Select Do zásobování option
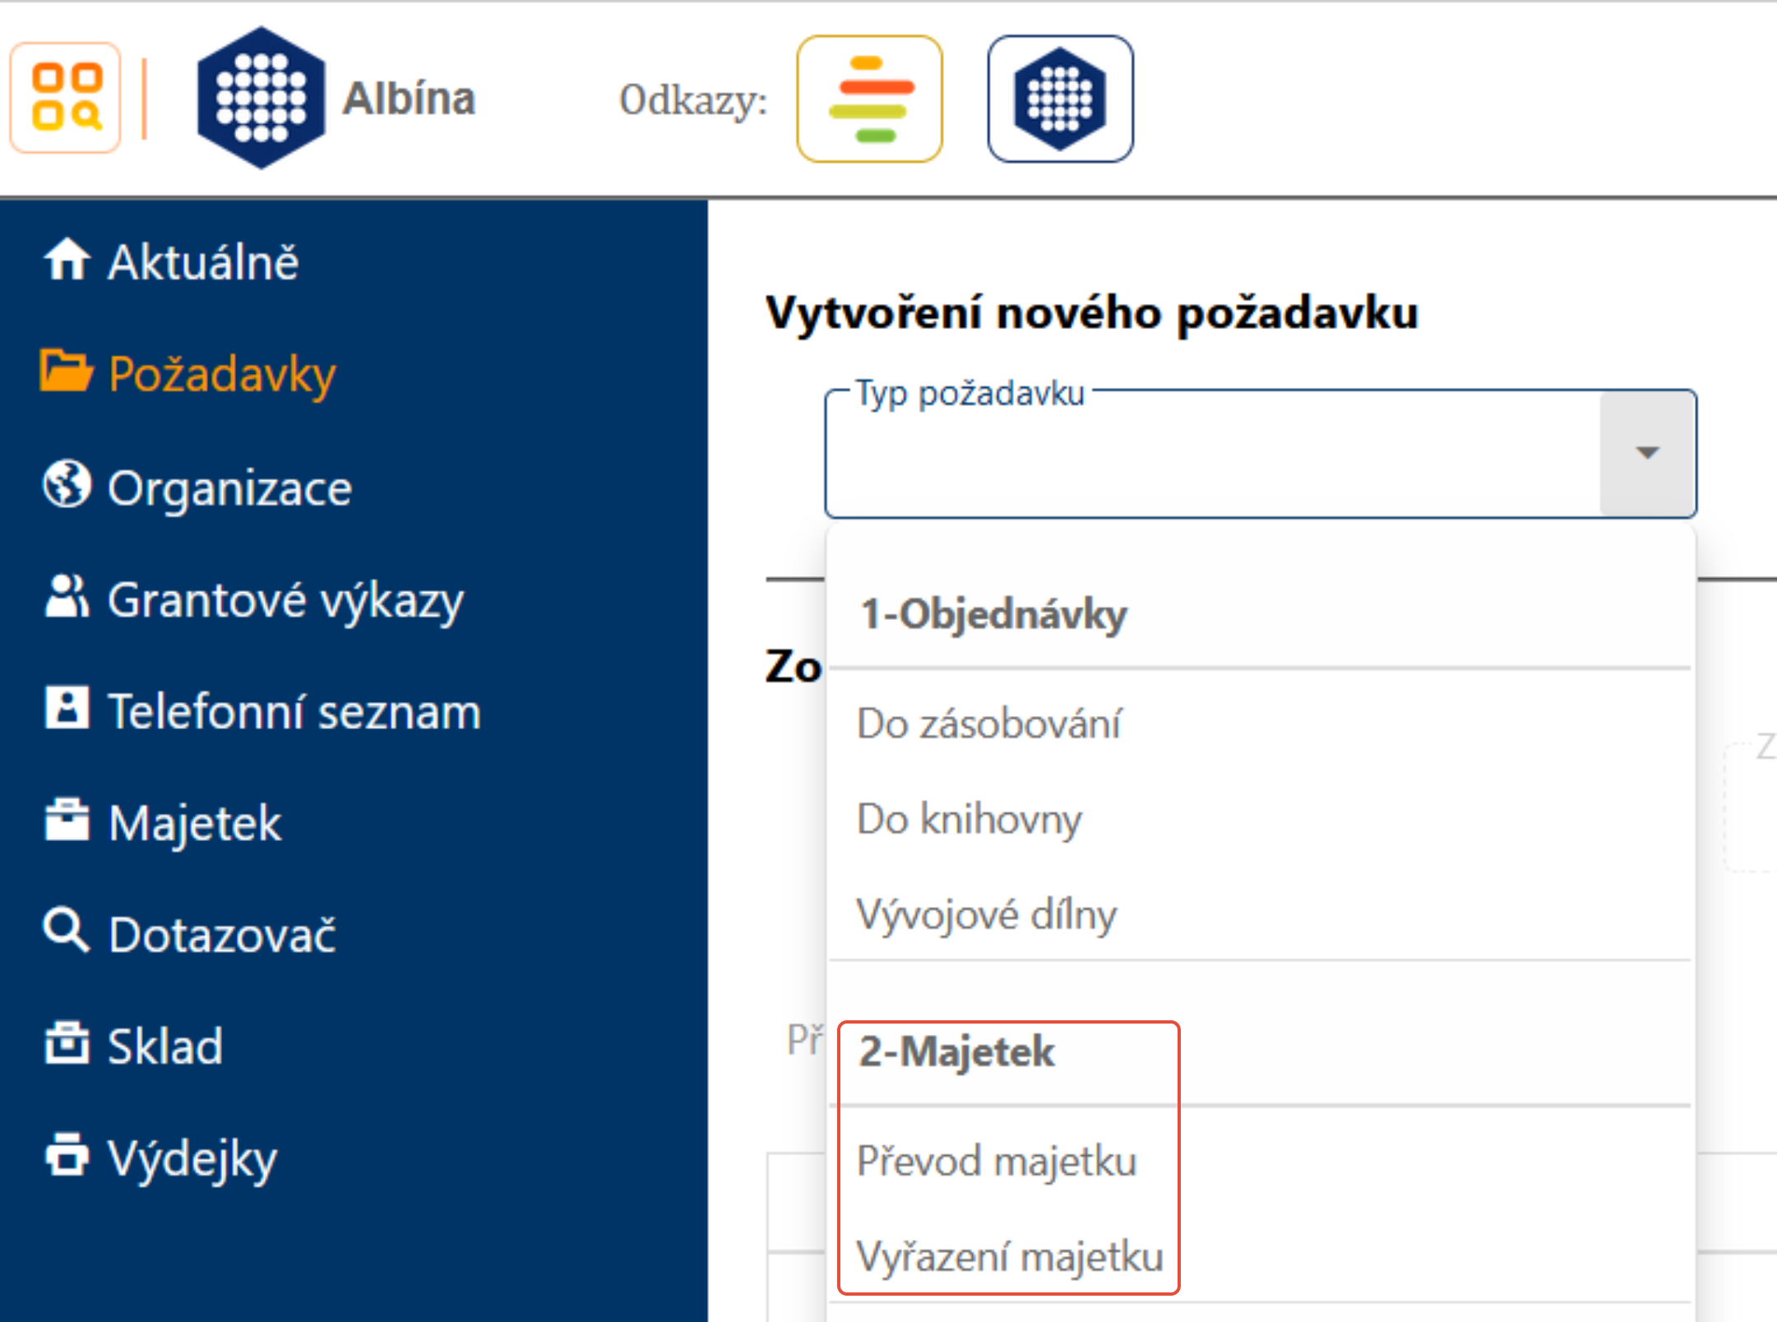Screen dimensions: 1777x1322 (x=988, y=724)
